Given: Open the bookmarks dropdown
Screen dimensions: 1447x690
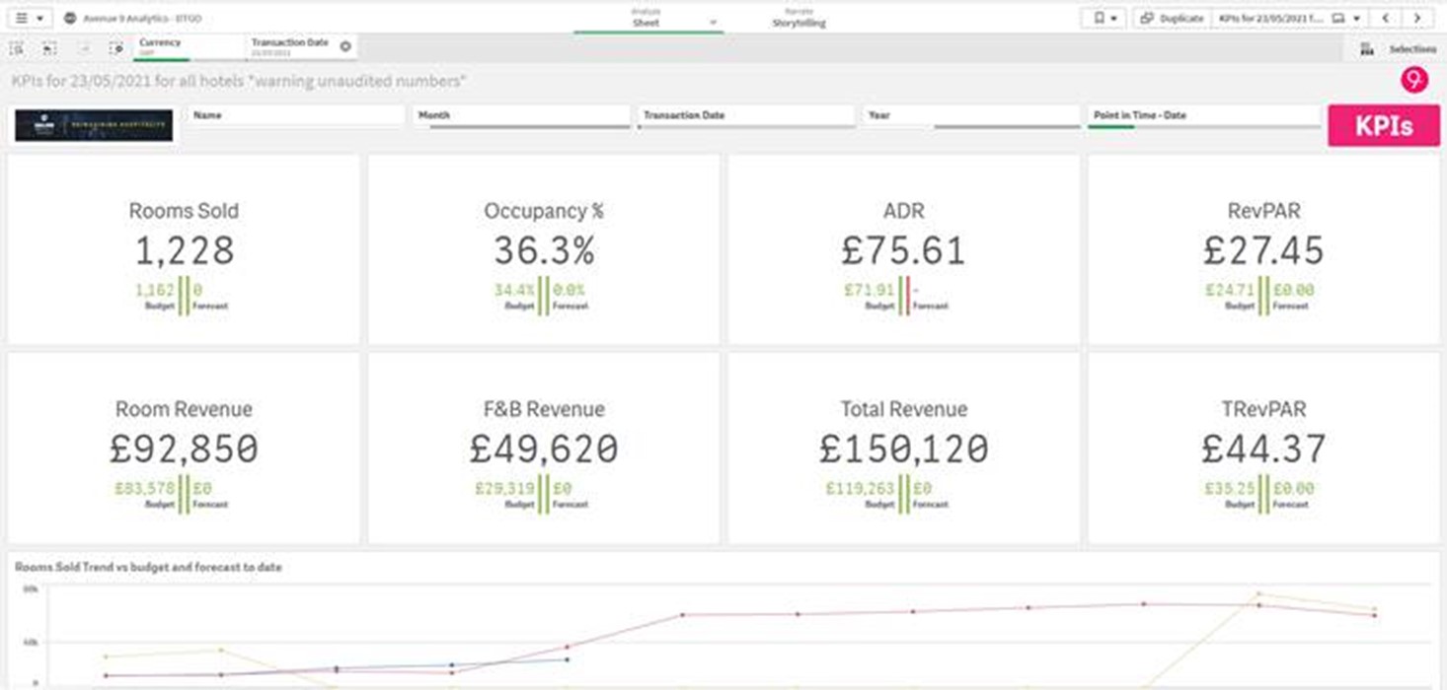Looking at the screenshot, I should [x=1104, y=18].
